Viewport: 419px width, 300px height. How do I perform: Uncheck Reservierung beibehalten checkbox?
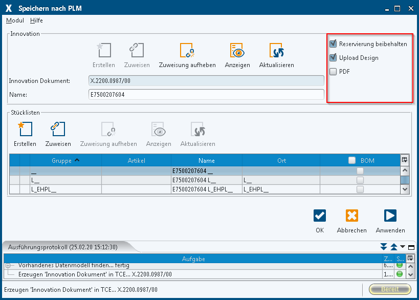(x=333, y=44)
